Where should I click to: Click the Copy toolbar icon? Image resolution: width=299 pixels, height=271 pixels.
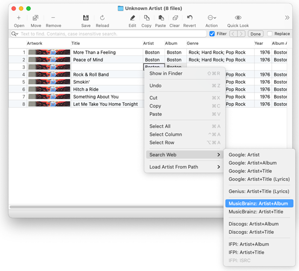coord(147,18)
